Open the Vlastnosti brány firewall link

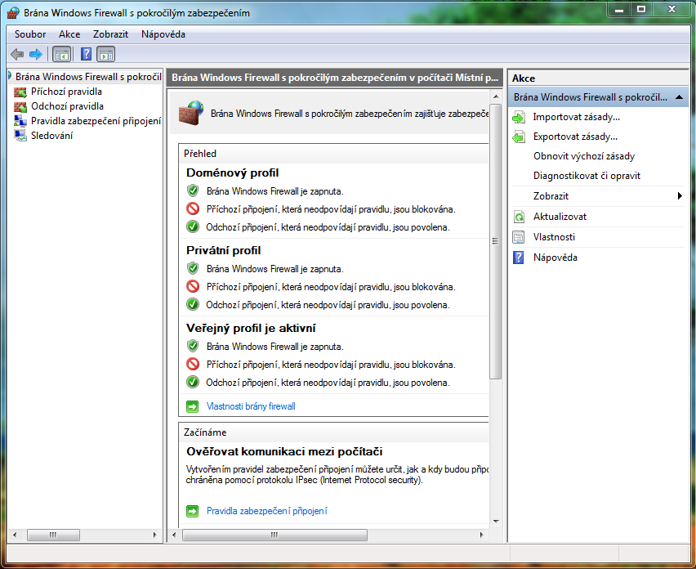click(x=251, y=406)
